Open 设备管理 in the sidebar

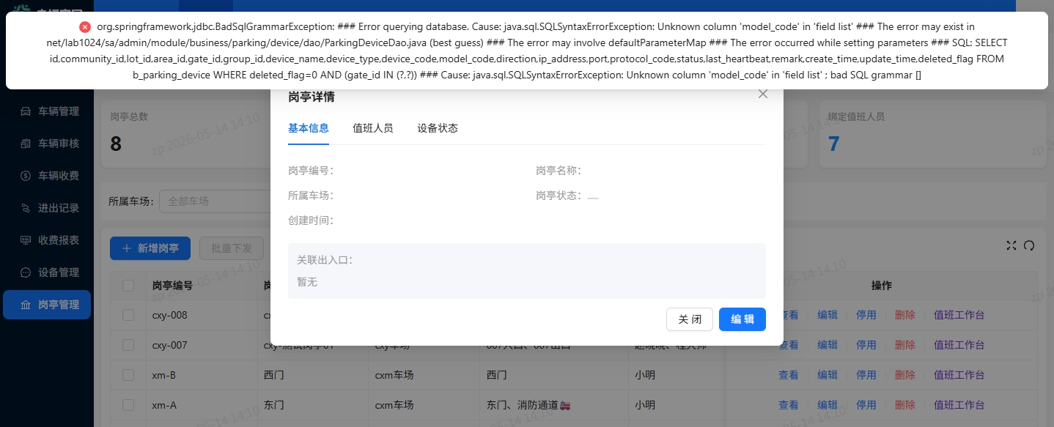[47, 272]
